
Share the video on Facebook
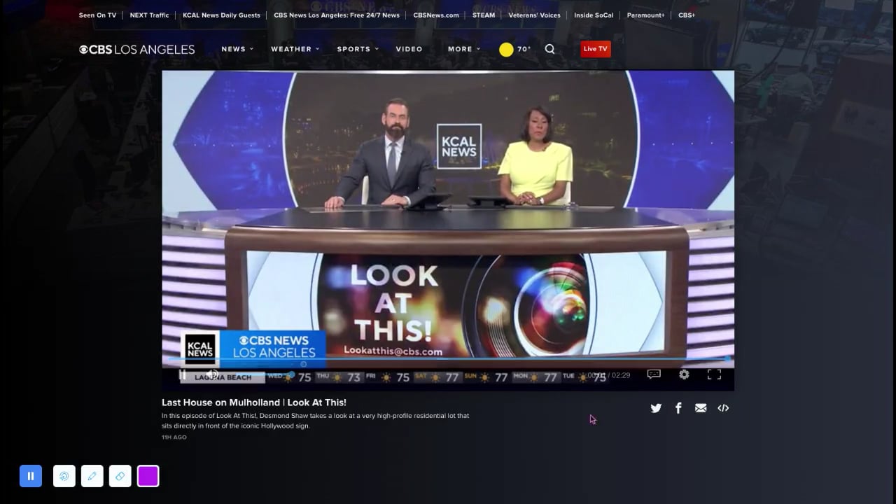(x=678, y=408)
